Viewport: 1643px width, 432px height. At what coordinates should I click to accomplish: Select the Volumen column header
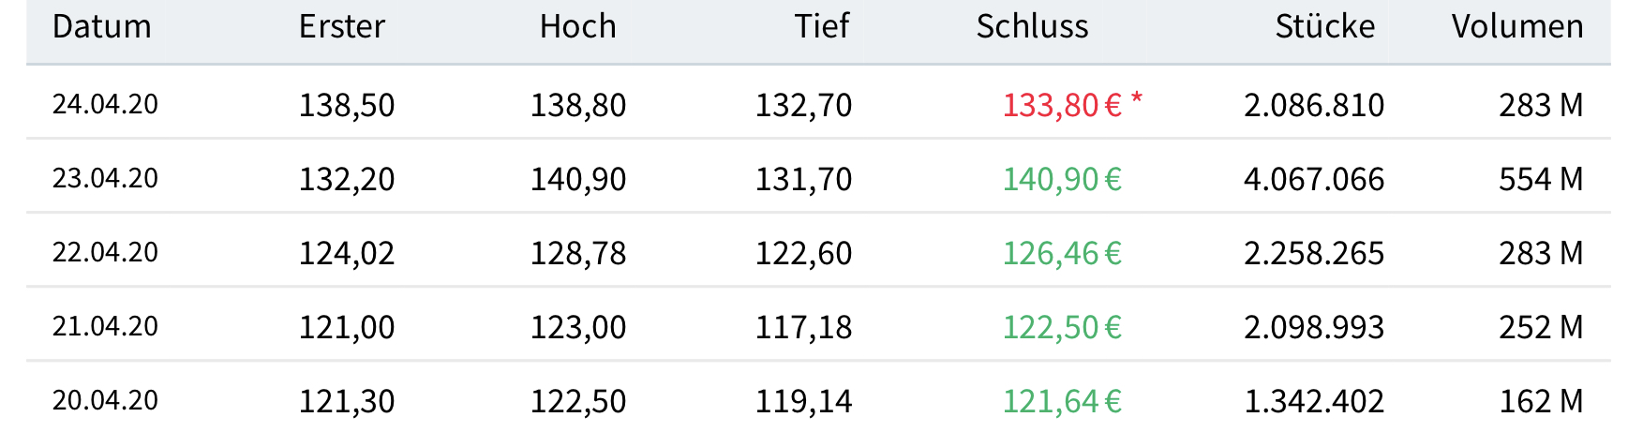point(1516,27)
